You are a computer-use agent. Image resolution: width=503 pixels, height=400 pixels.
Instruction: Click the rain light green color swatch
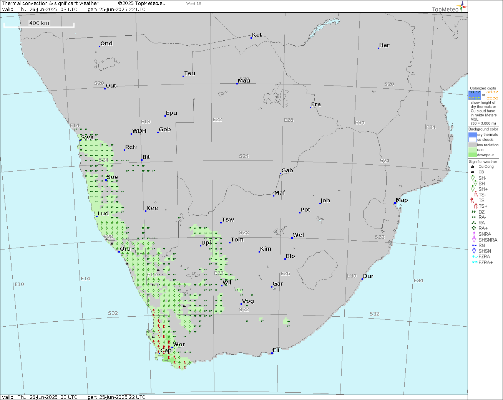pos(472,150)
